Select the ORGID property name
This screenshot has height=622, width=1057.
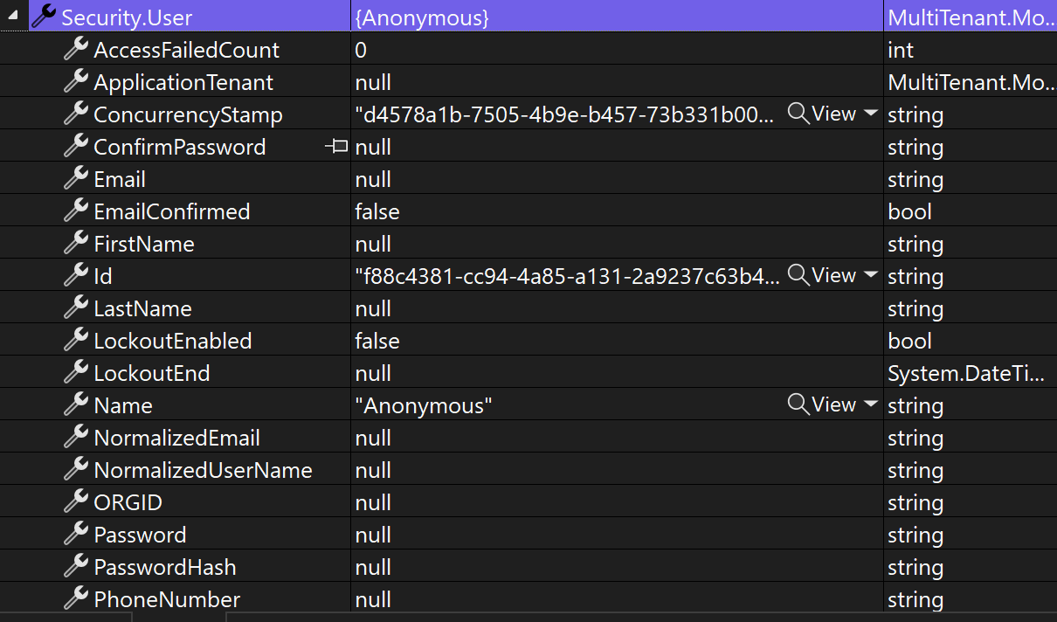[x=128, y=502]
